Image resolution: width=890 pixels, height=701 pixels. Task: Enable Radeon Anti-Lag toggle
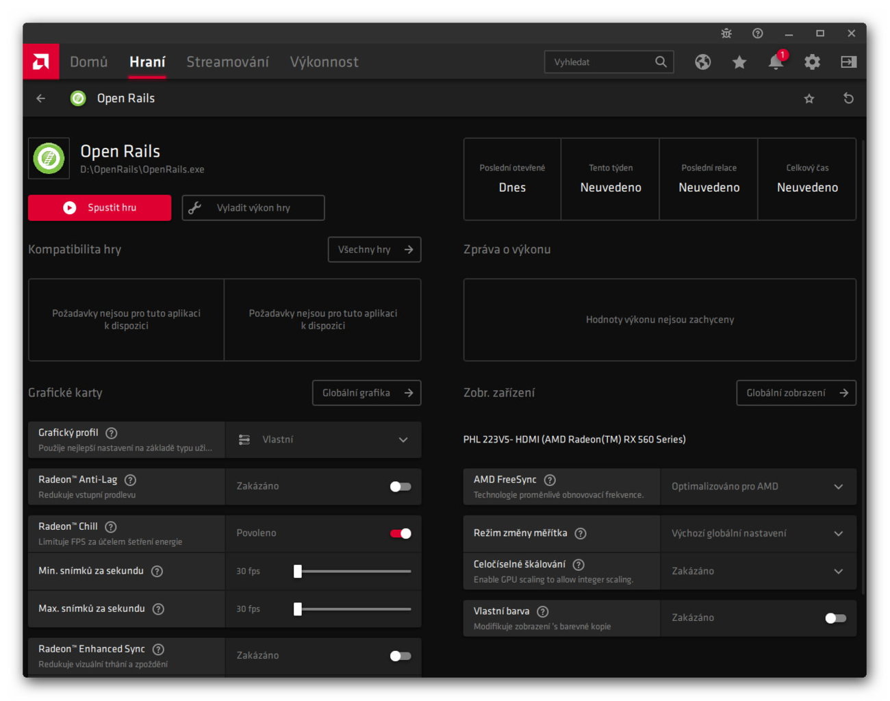click(400, 487)
